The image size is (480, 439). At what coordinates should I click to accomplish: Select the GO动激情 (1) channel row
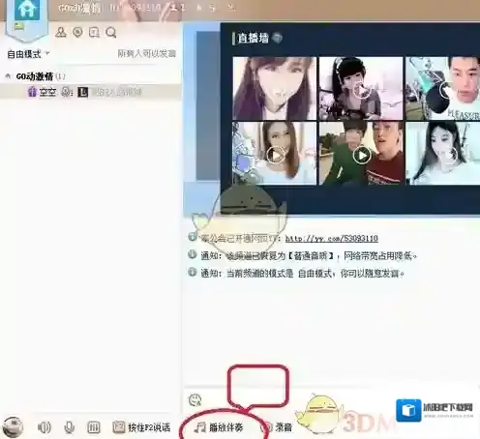90,76
